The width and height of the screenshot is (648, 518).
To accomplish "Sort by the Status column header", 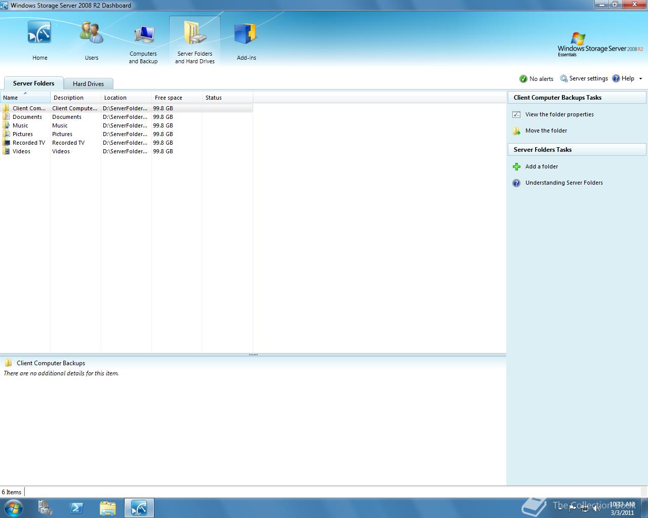I will pos(228,98).
